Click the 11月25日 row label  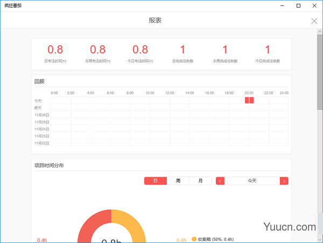[42, 122]
